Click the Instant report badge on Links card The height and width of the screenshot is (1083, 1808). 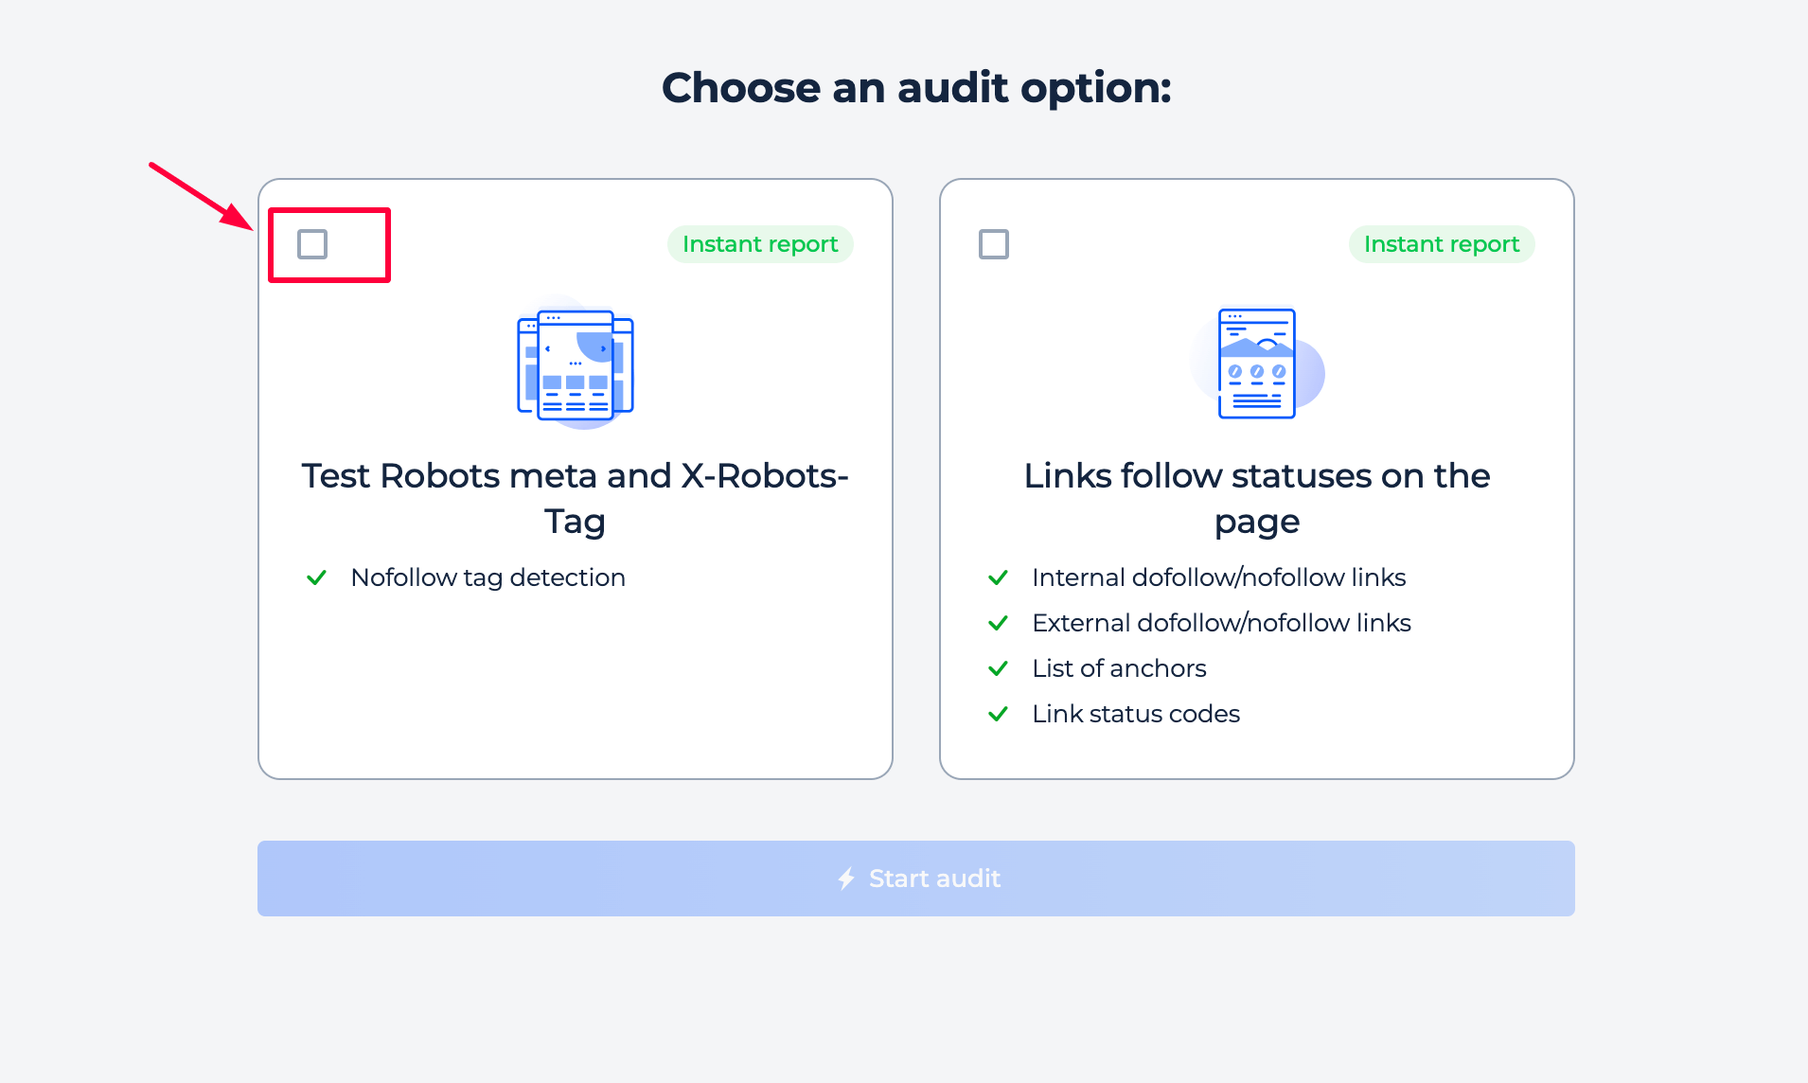point(1441,244)
